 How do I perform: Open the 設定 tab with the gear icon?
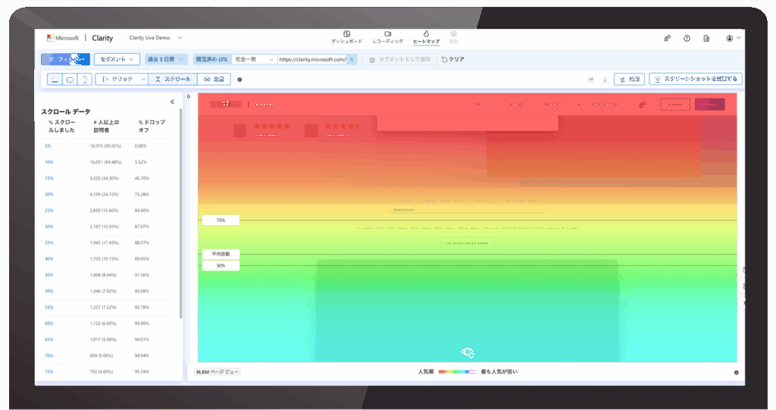click(x=453, y=37)
